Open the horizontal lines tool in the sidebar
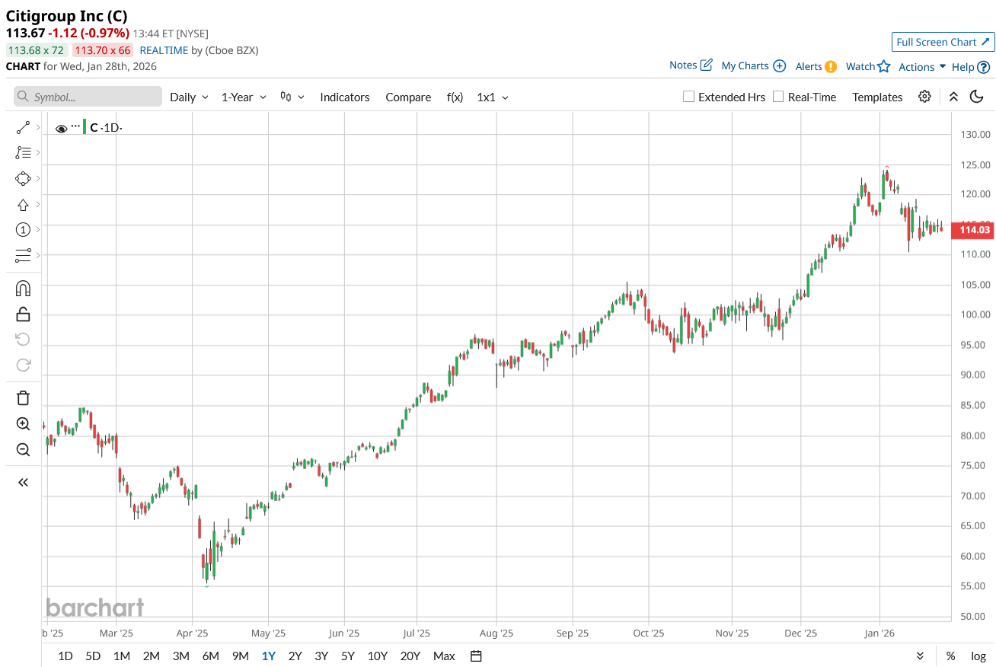This screenshot has width=996, height=667. [x=23, y=255]
